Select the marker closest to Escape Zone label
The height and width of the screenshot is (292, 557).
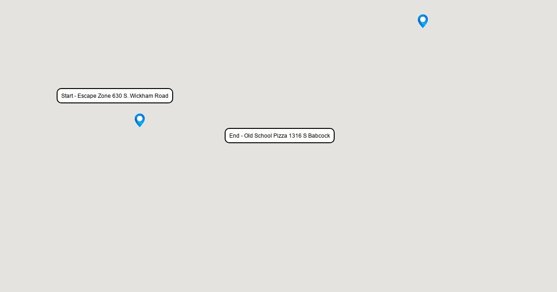point(140,120)
